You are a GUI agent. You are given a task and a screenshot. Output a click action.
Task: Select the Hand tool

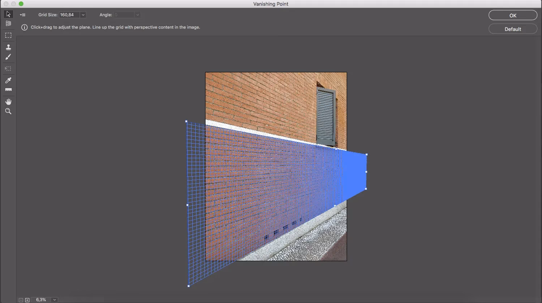[x=8, y=101]
